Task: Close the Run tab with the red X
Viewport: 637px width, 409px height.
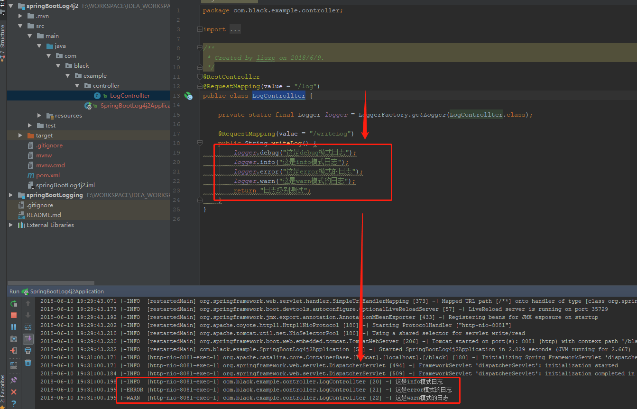Action: (x=14, y=392)
